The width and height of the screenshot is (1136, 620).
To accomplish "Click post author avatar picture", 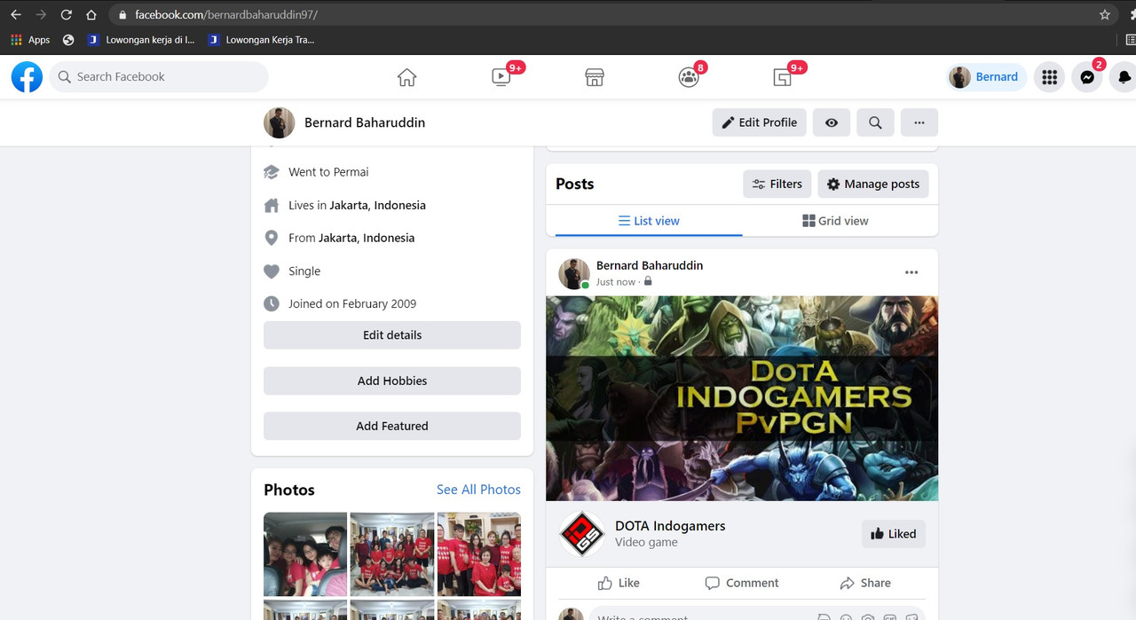I will click(x=574, y=273).
